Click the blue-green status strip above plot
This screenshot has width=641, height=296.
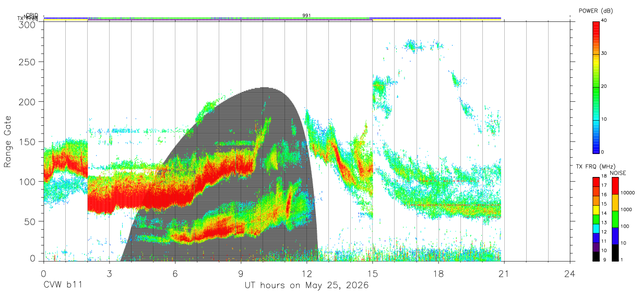pos(272,18)
